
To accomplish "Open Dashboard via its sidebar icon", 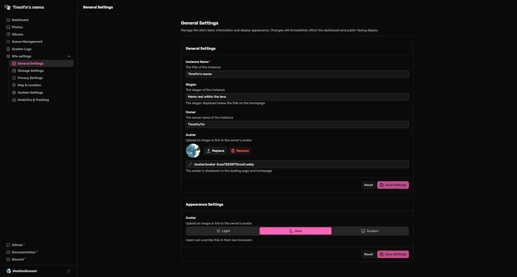I will [x=8, y=20].
